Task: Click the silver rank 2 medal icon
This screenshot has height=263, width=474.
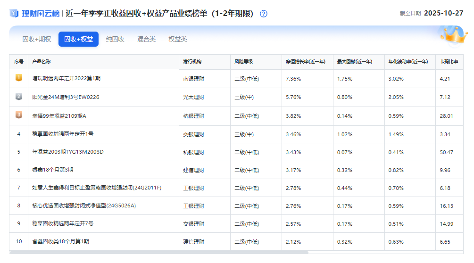Action: [x=19, y=97]
